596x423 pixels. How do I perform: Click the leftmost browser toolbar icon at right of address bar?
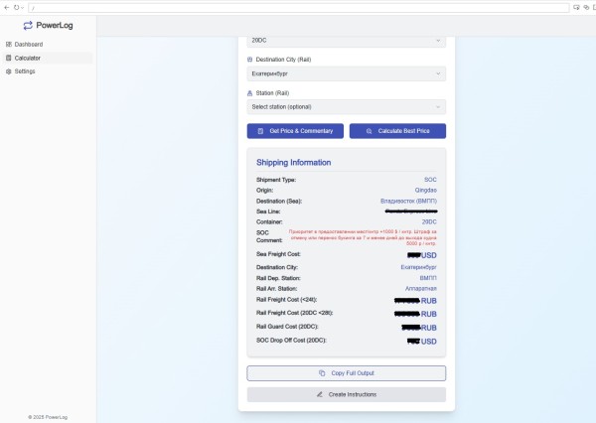click(x=576, y=7)
